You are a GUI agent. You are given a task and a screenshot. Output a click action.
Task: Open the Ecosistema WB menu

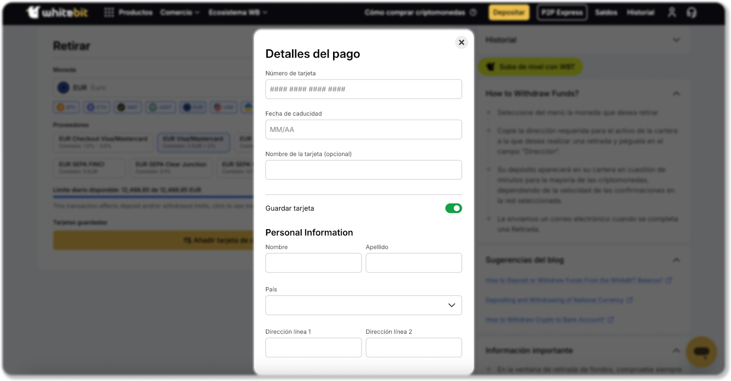pos(238,12)
